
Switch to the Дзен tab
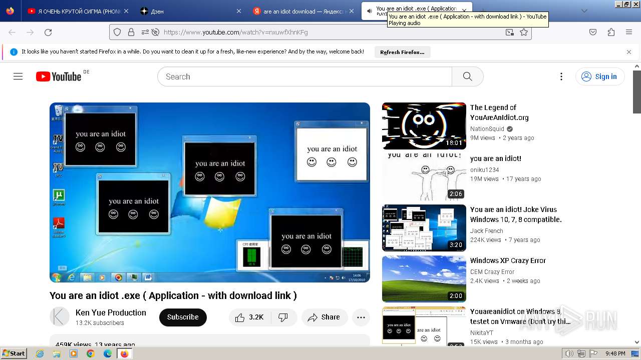(x=190, y=11)
